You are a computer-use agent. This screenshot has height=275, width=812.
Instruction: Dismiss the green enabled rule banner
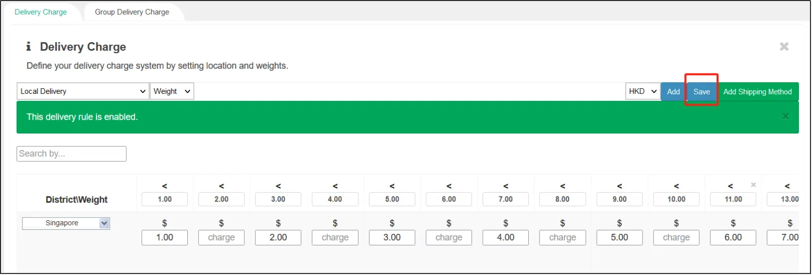(x=785, y=116)
